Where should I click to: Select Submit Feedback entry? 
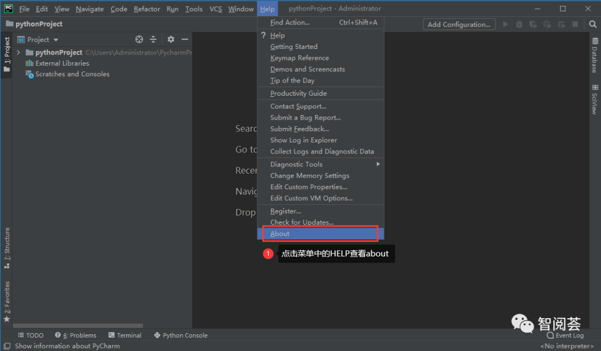pos(321,128)
